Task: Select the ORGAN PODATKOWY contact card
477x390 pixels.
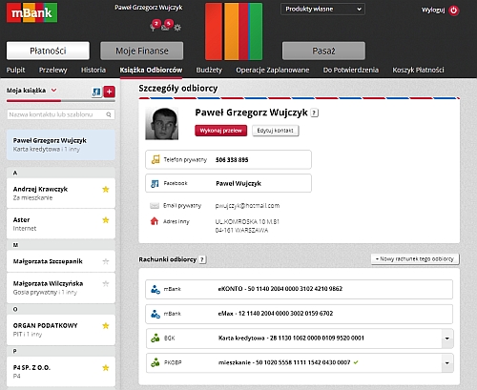Action: pyautogui.click(x=61, y=330)
